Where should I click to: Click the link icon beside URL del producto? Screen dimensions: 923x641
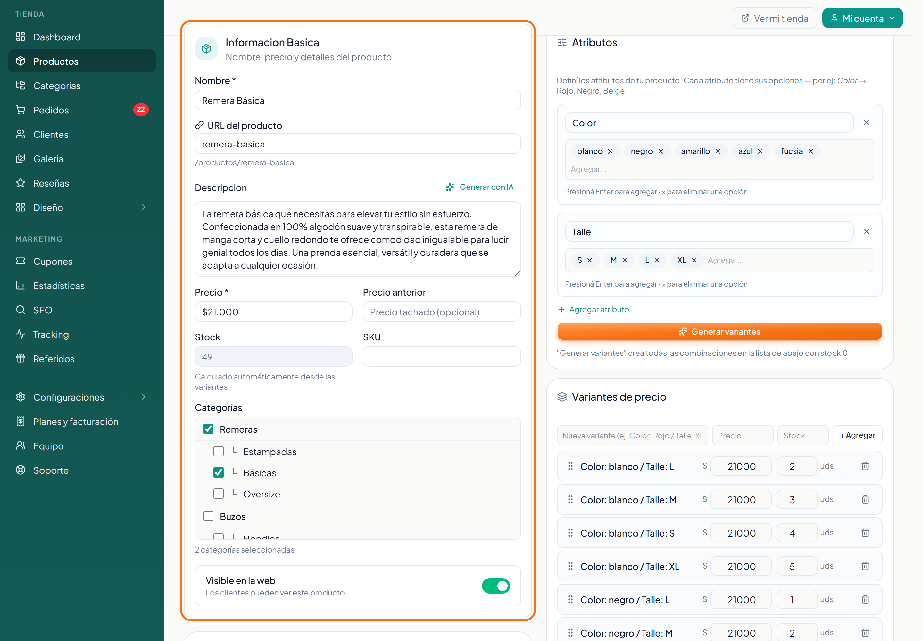click(199, 125)
